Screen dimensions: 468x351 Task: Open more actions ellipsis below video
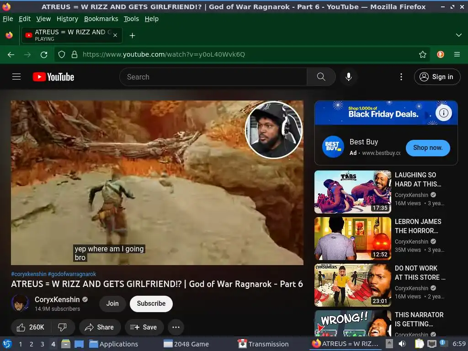click(176, 327)
